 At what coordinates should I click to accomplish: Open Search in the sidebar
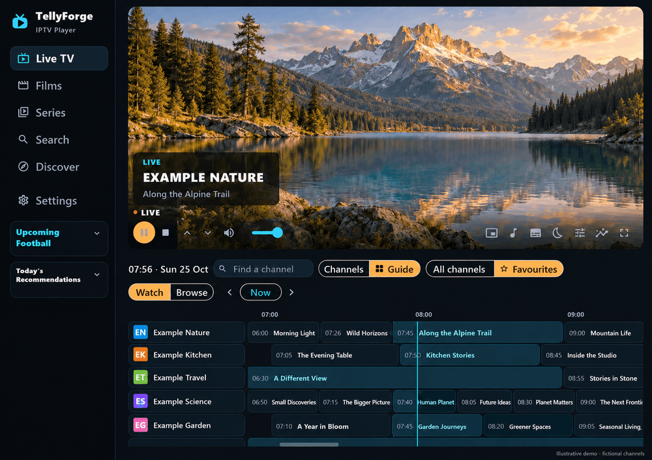(59, 139)
